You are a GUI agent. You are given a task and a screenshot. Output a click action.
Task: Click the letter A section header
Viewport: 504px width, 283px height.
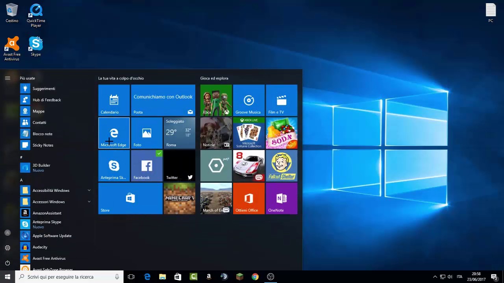coord(21,180)
